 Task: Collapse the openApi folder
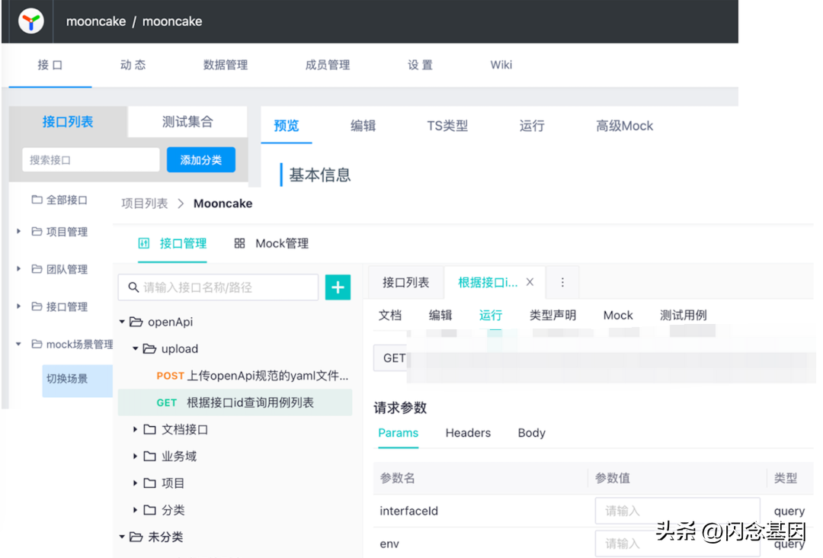(x=123, y=322)
